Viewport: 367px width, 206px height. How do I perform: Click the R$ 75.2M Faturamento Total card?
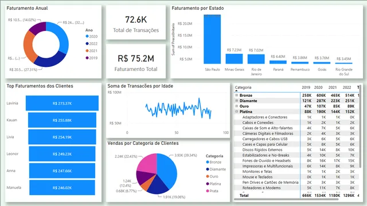point(136,61)
